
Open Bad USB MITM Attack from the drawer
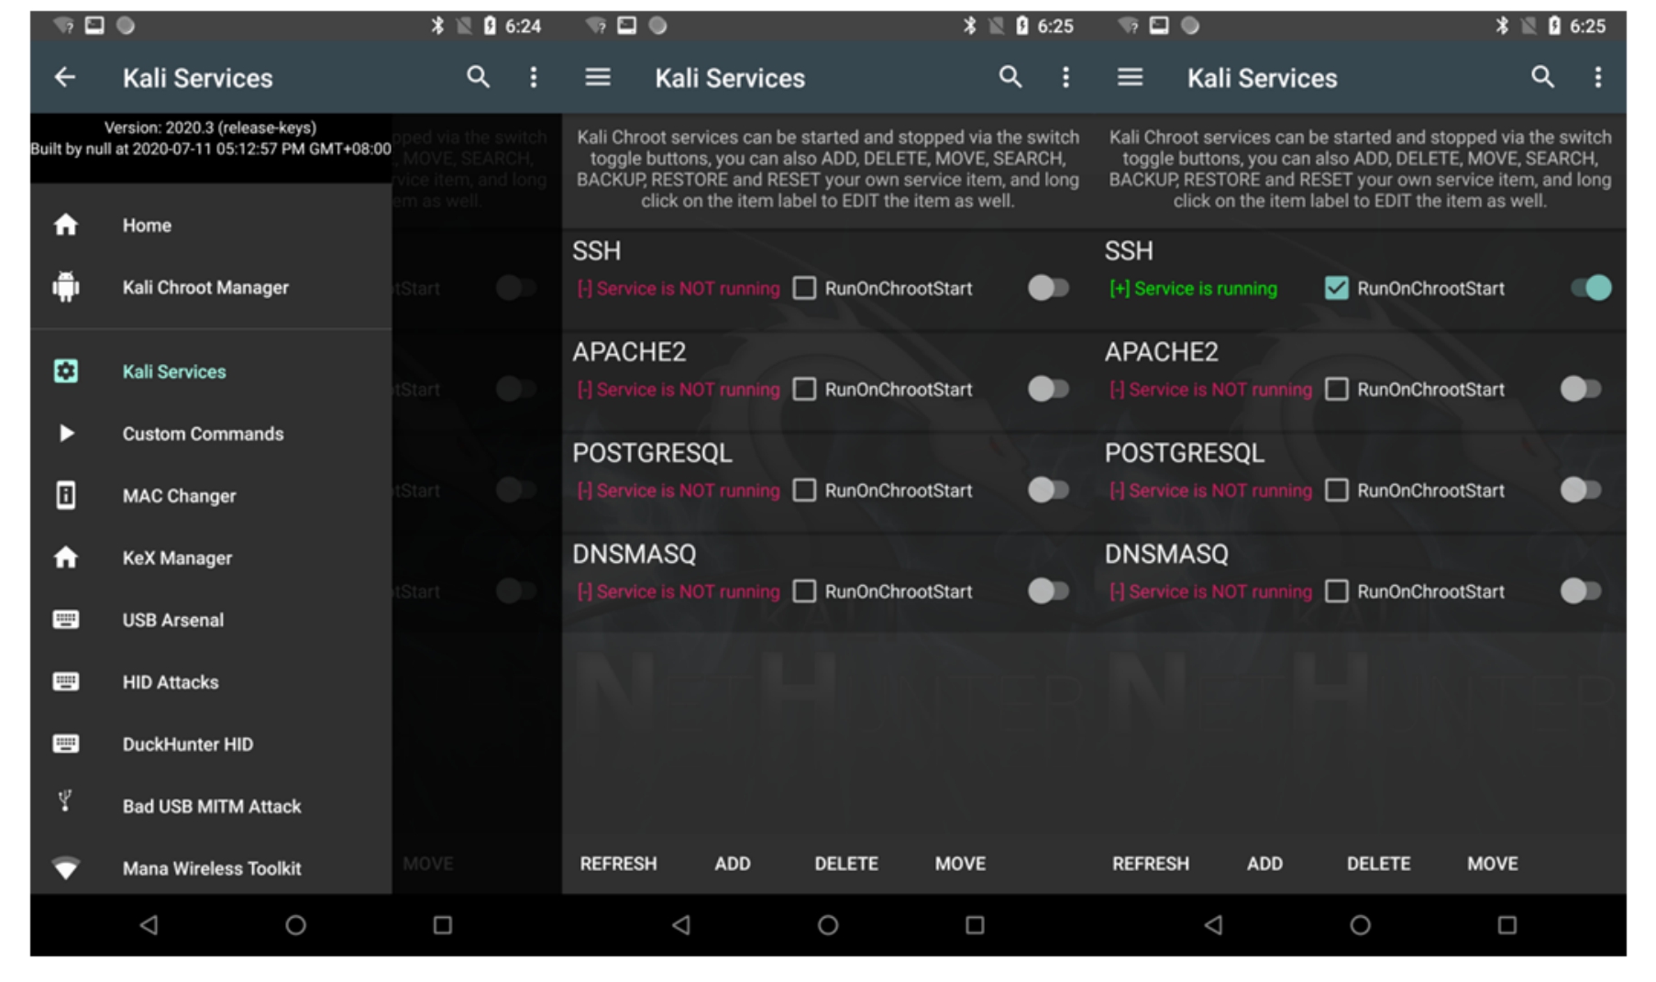pos(211,806)
